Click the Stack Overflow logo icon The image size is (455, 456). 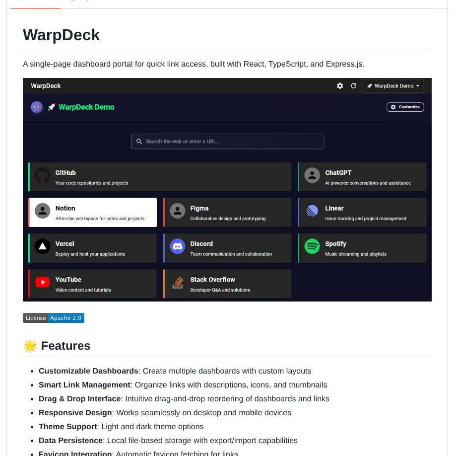(177, 283)
